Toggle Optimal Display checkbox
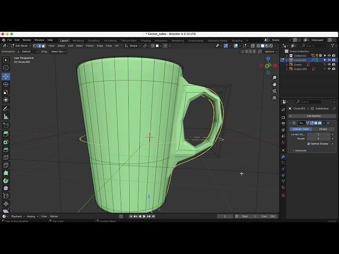Screen dimensions: 339x254 (309, 143)
